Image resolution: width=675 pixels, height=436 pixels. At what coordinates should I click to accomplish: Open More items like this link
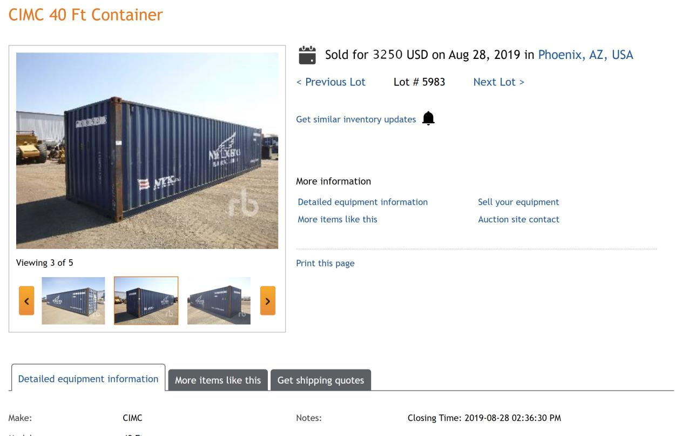click(337, 219)
